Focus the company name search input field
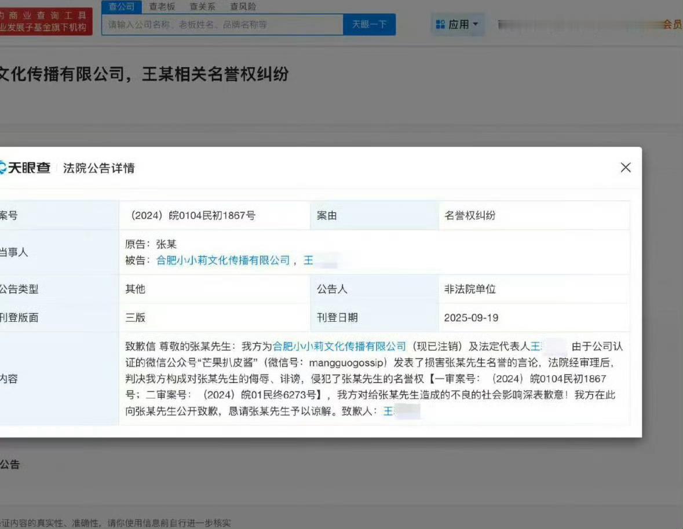 point(222,24)
